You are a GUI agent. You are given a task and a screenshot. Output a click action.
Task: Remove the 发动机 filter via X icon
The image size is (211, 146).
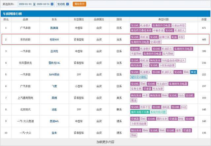click(68, 4)
